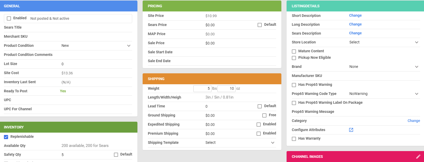424x162 pixels.
Task: Click Change for Long Description
Action: (355, 24)
